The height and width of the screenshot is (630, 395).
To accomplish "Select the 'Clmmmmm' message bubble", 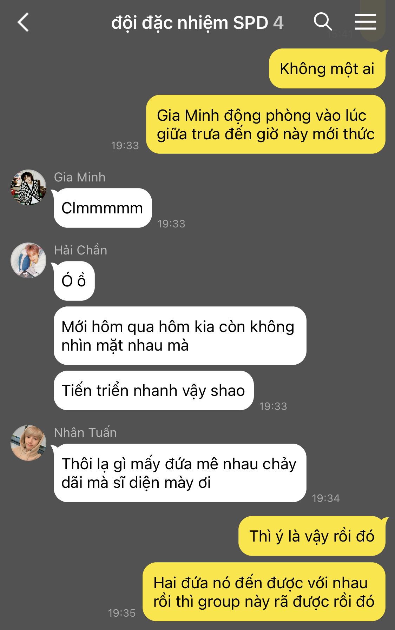I will coord(103,208).
